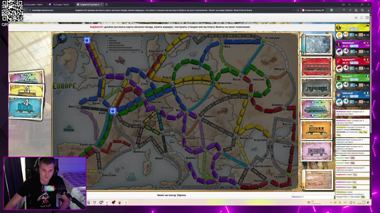This screenshot has width=380, height=213.
Task: Switch to the iron_trader Twitch tab
Action: 34,4
